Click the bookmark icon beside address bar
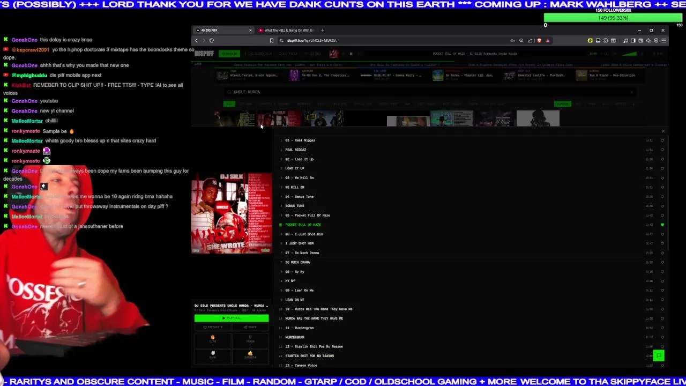686x386 pixels. pyautogui.click(x=271, y=41)
